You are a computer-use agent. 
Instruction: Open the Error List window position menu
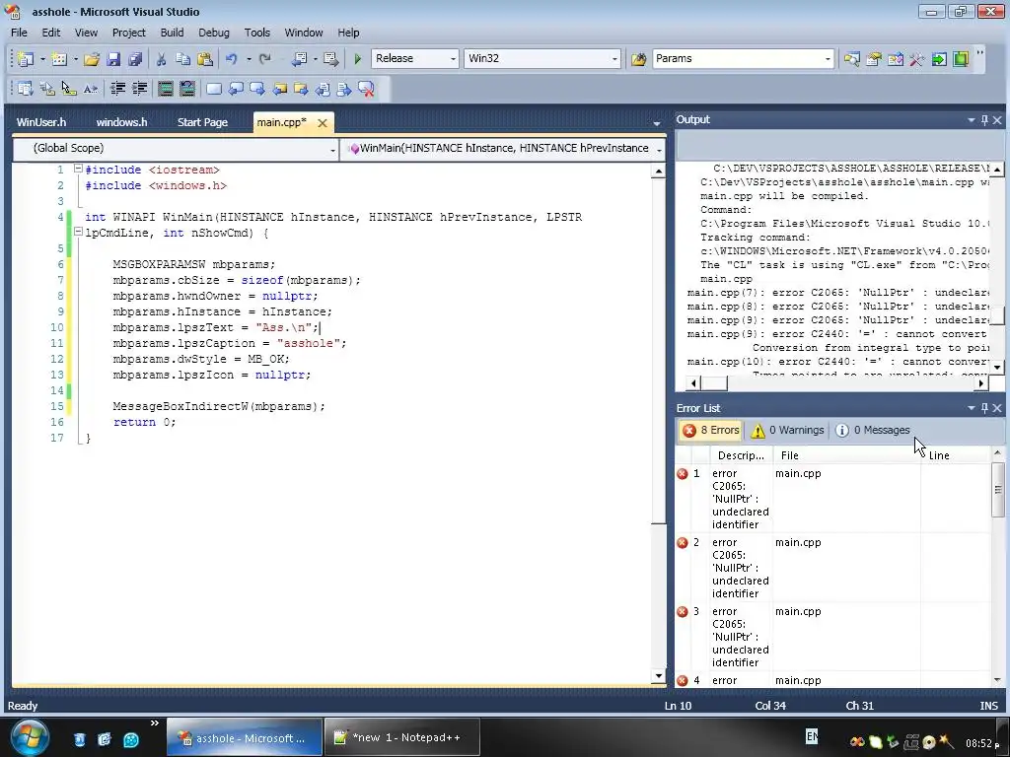point(971,408)
